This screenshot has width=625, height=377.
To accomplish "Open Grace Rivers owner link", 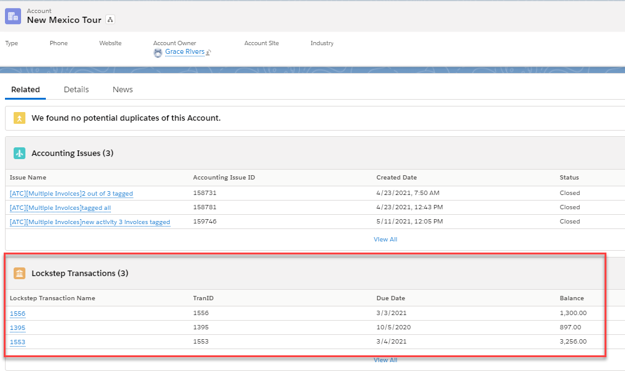I will pos(185,52).
